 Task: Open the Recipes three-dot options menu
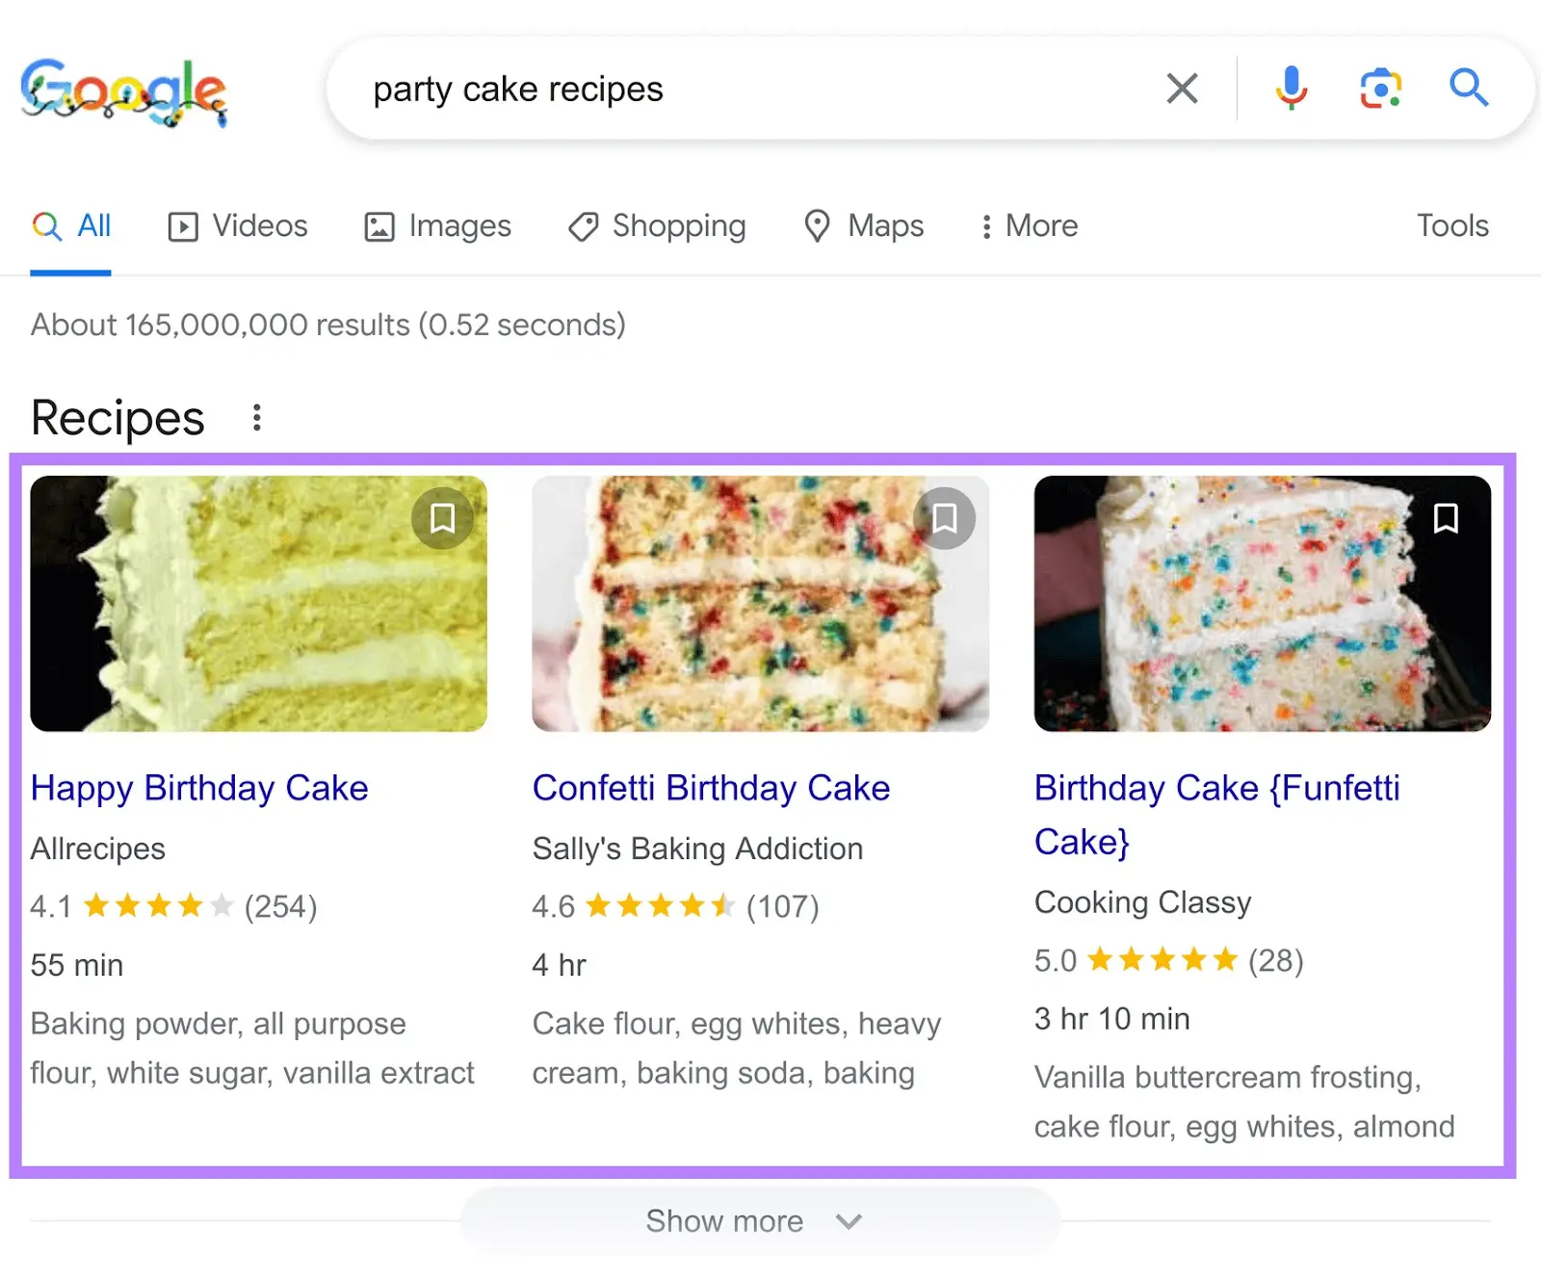(x=256, y=417)
